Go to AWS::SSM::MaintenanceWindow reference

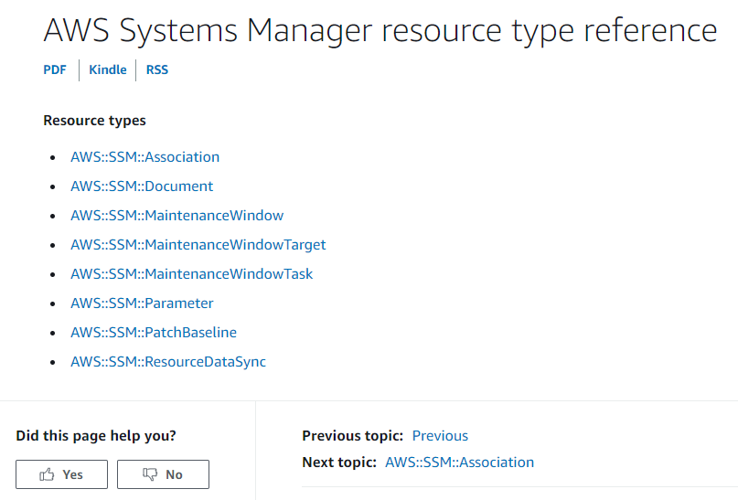tap(177, 215)
